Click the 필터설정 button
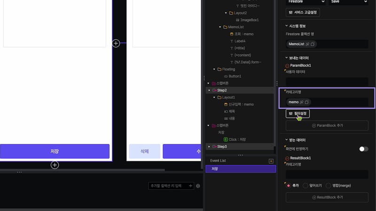Viewport: 376px width, 211px height. [x=298, y=113]
